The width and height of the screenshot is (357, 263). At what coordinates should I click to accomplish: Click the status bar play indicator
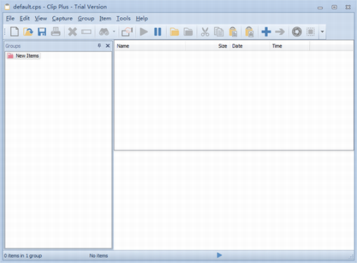click(x=219, y=255)
